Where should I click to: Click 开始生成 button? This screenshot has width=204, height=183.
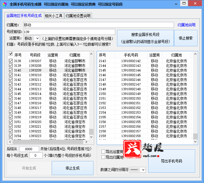point(29,168)
